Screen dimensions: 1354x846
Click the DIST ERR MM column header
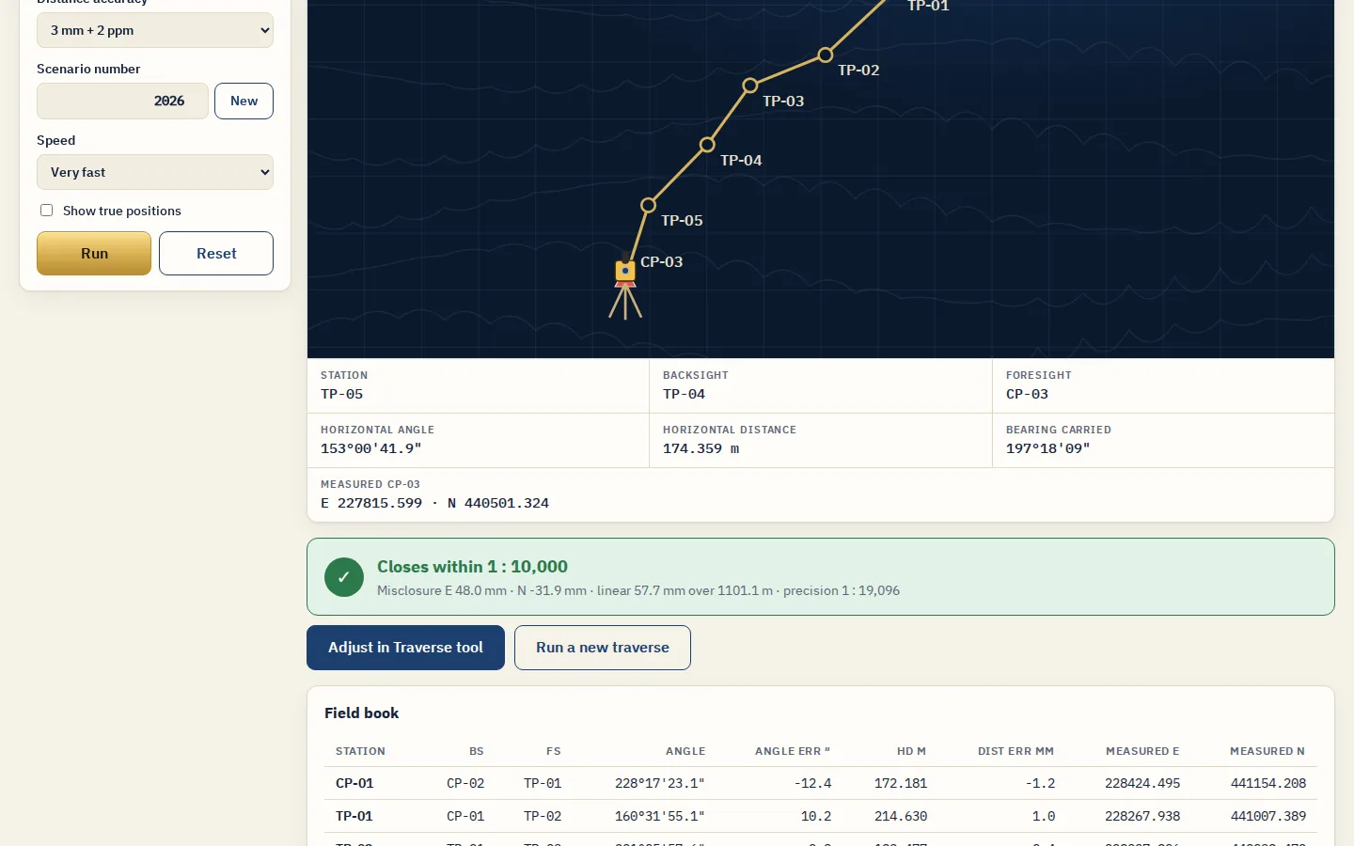pyautogui.click(x=1015, y=751)
